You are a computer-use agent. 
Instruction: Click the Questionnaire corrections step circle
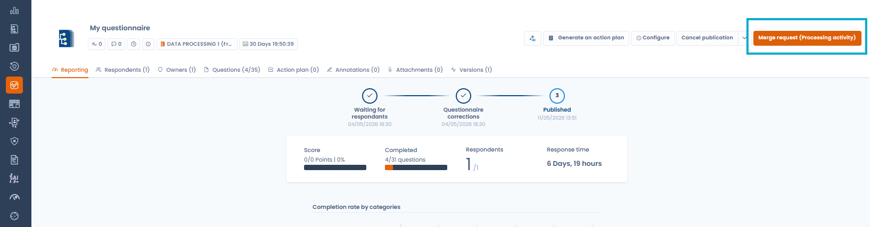[x=463, y=96]
